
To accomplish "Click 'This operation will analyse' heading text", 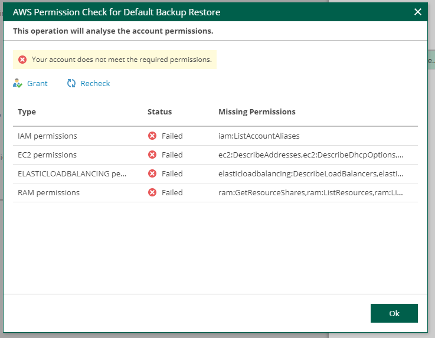I will [x=113, y=31].
